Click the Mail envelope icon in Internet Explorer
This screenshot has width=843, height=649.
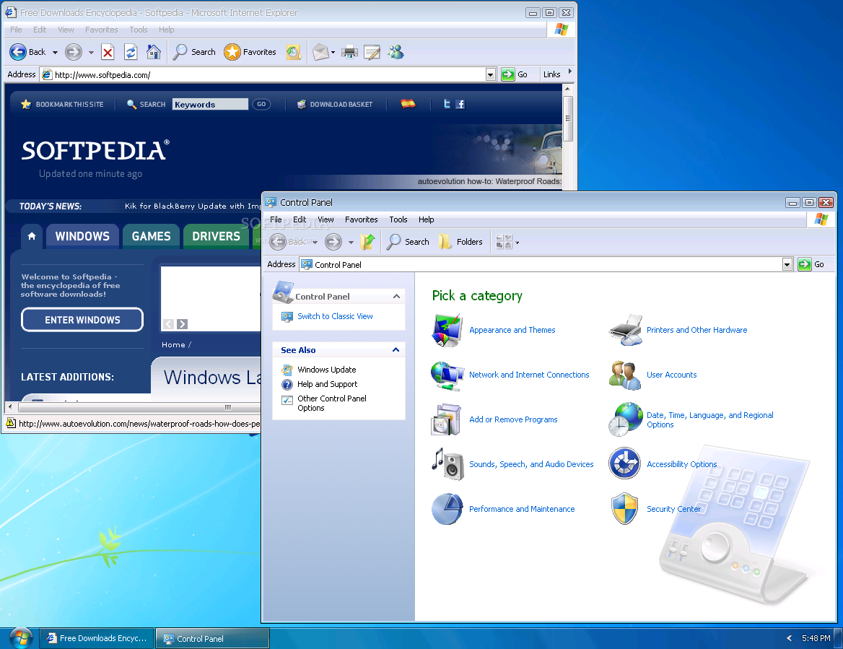click(x=320, y=52)
